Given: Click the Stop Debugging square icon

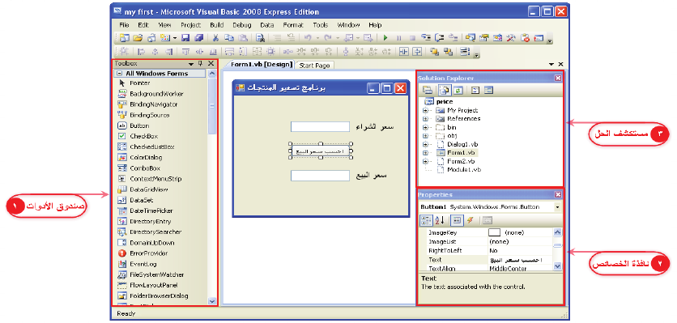Looking at the screenshot, I should pyautogui.click(x=412, y=38).
